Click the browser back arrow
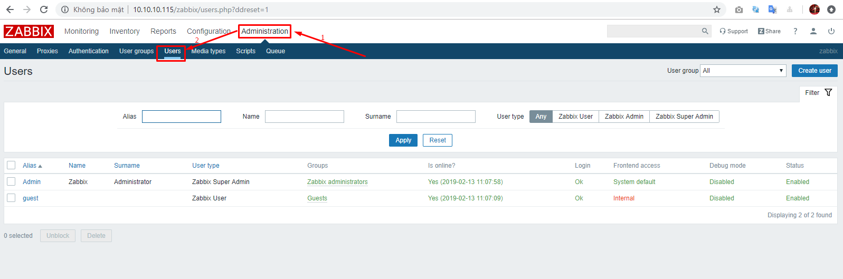 pos(10,9)
